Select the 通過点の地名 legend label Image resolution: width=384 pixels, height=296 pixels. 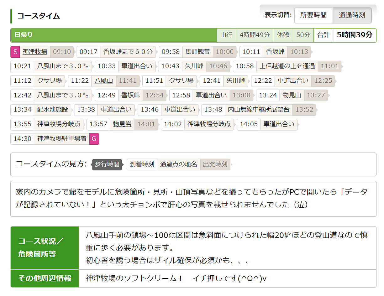pyautogui.click(x=178, y=164)
